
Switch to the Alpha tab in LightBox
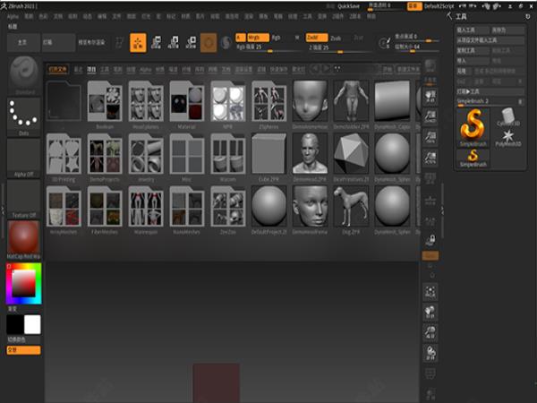[x=146, y=69]
